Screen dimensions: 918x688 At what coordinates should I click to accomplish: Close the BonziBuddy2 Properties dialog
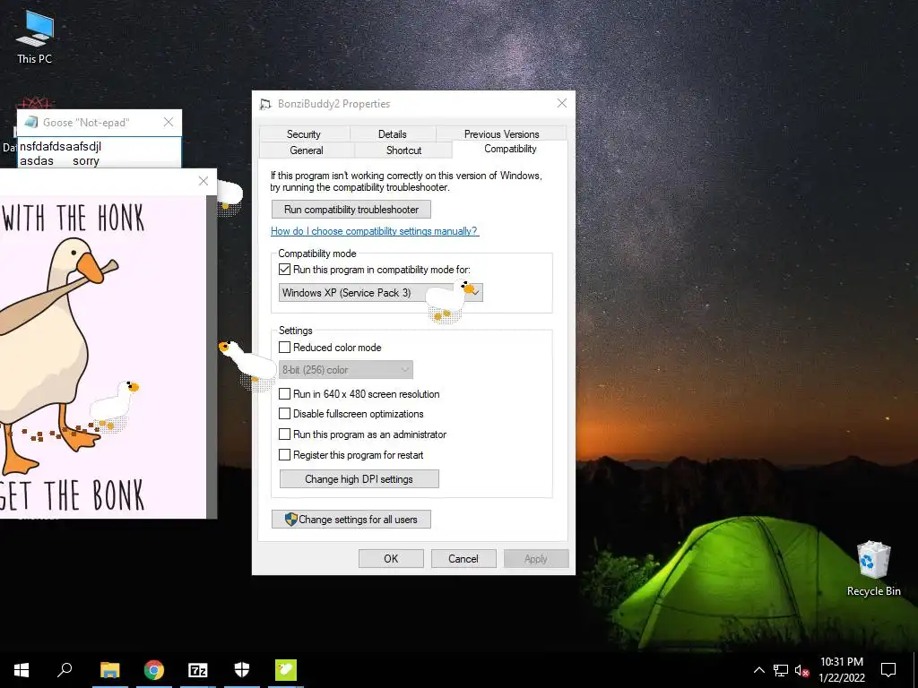point(561,104)
